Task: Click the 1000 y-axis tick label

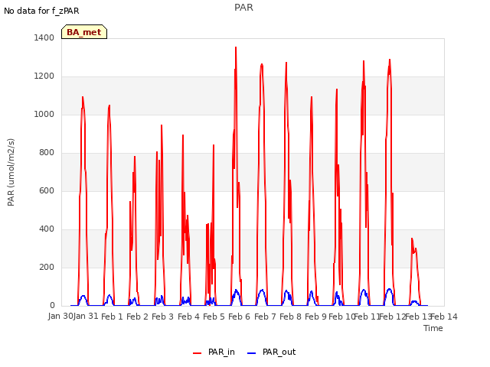Action: click(44, 115)
